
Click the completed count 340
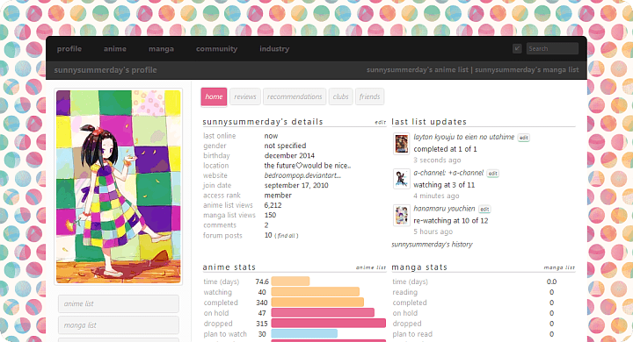(262, 303)
